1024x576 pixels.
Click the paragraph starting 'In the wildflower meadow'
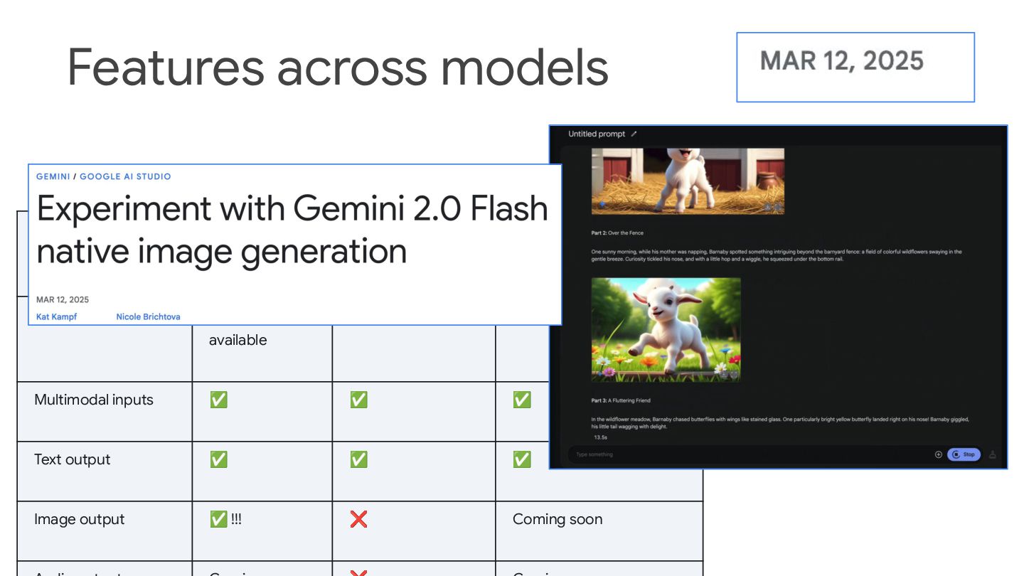(x=780, y=423)
